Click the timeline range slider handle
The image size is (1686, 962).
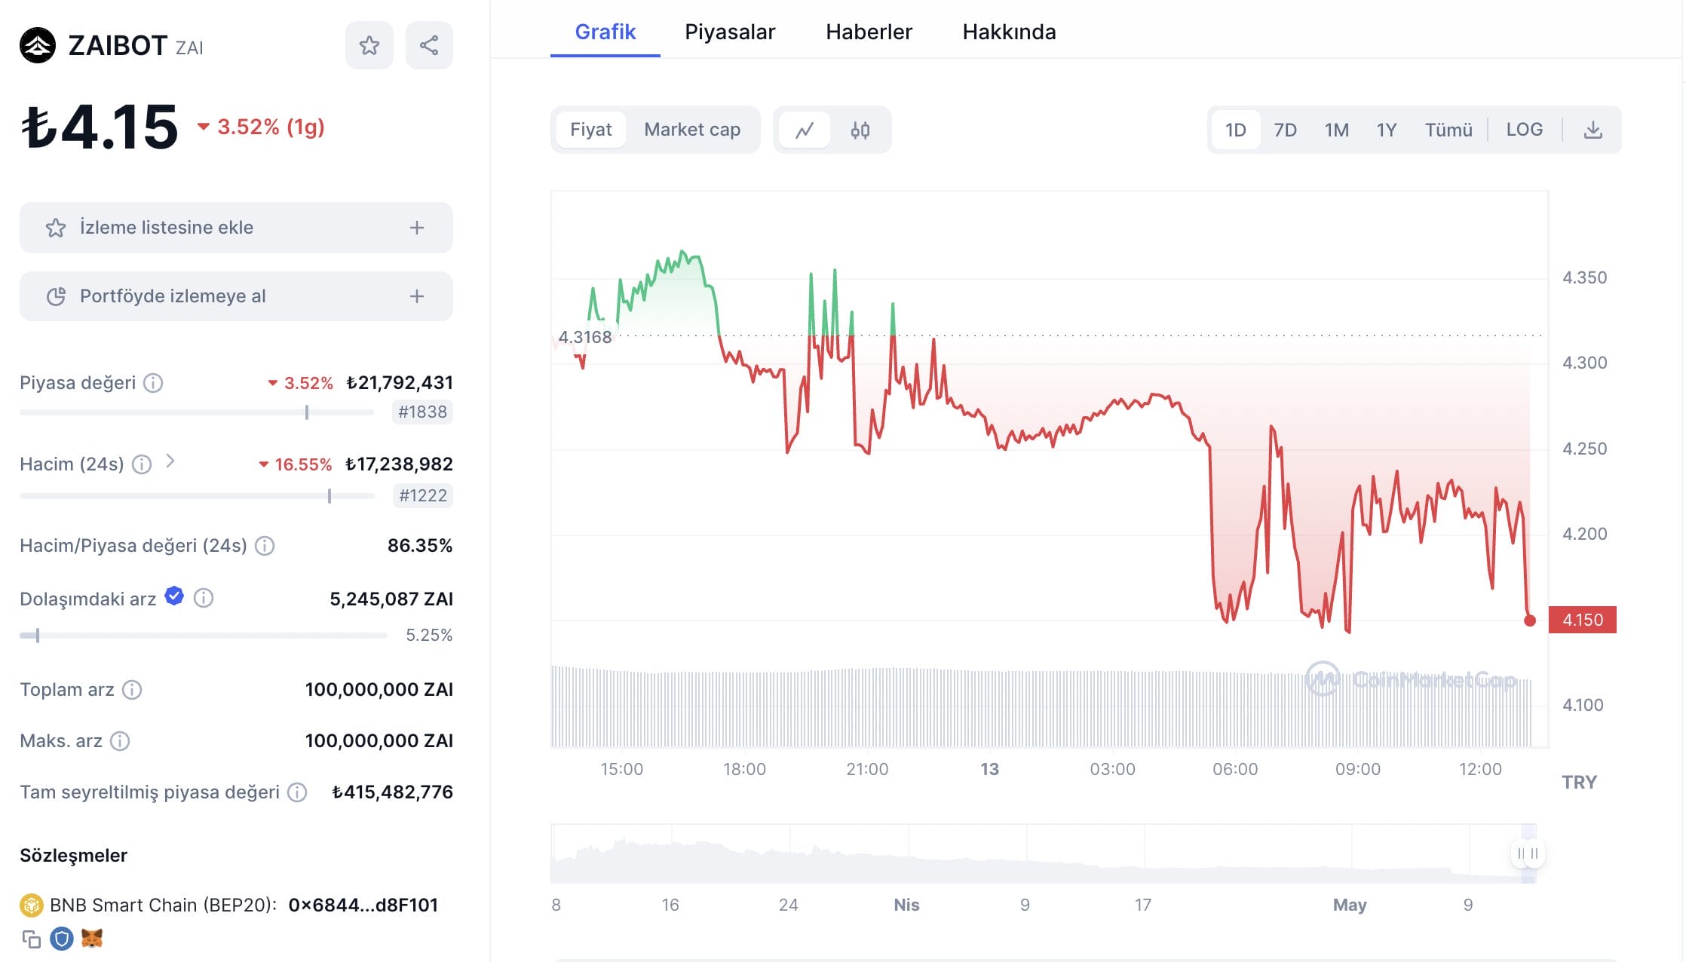(x=1528, y=853)
